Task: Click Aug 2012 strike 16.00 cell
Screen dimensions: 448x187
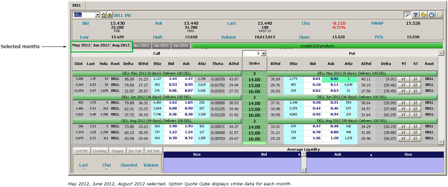Action: pos(254,138)
